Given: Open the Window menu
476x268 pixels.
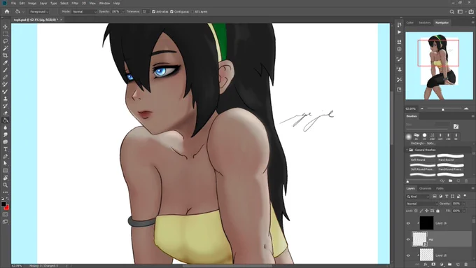Looking at the screenshot, I should coord(104,3).
